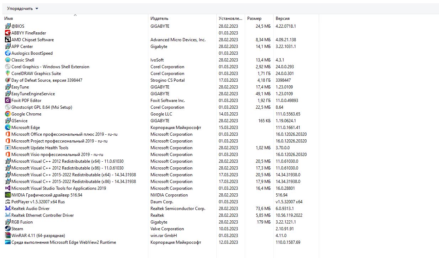This screenshot has width=439, height=258.
Task: Select the RGB Fusion icon
Action: pyautogui.click(x=8, y=222)
